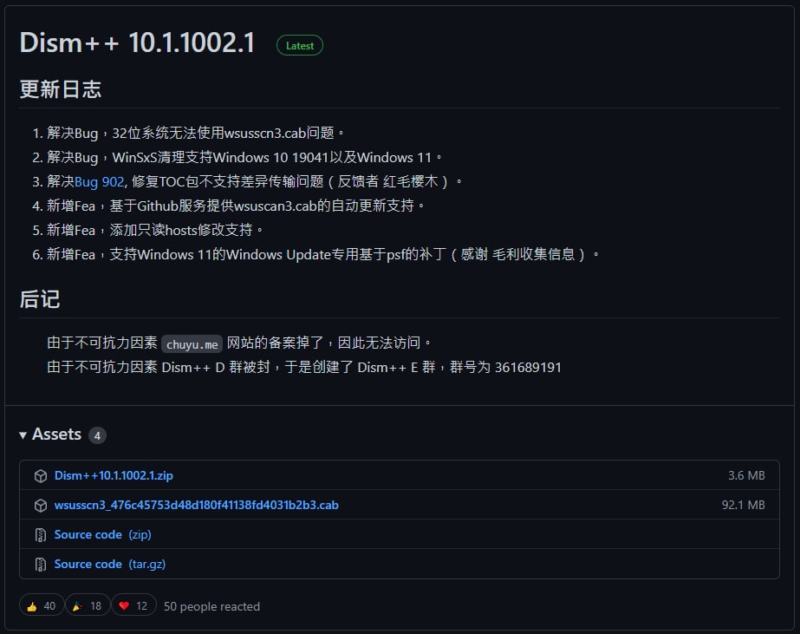Click the chuyu.me inline code text
Image resolution: width=800 pixels, height=634 pixels.
point(193,343)
